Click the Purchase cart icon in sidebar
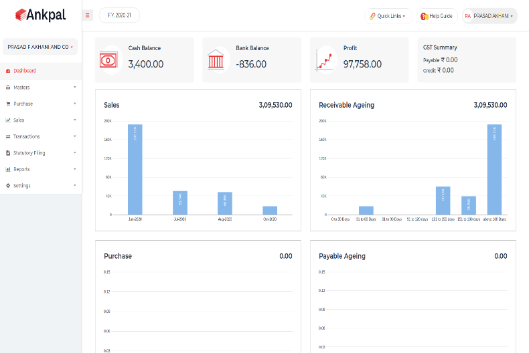This screenshot has height=353, width=529. pos(8,104)
